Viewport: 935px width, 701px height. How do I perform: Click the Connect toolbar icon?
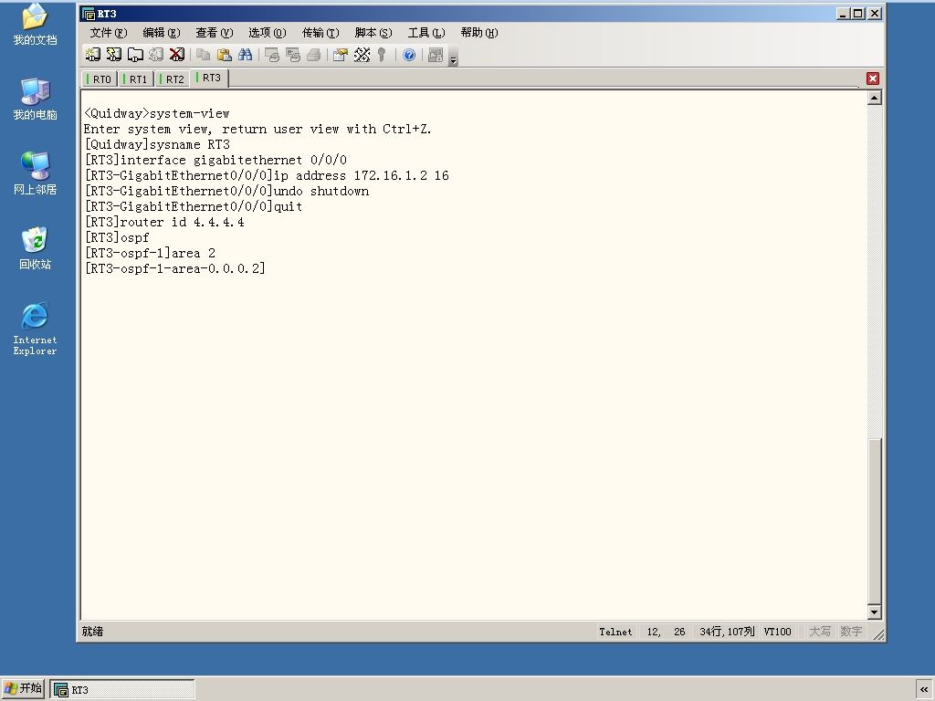pos(92,55)
